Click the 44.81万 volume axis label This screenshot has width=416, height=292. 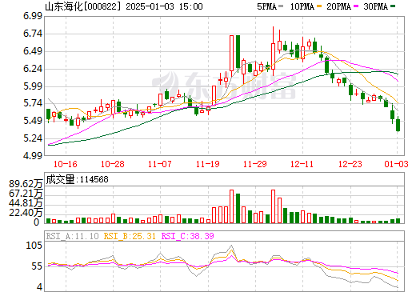click(26, 203)
